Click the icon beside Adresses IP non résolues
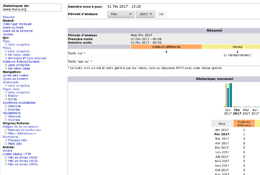This screenshot has height=175, width=260. tap(6, 58)
